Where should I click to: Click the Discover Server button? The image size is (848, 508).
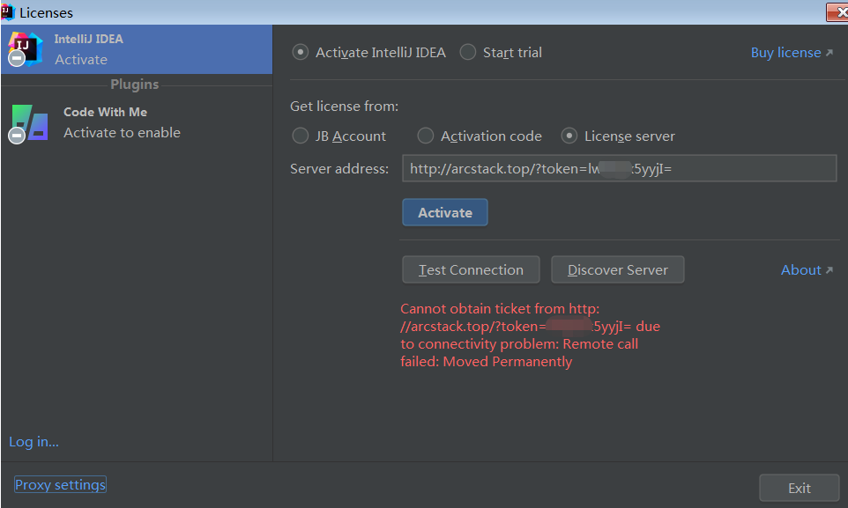618,269
